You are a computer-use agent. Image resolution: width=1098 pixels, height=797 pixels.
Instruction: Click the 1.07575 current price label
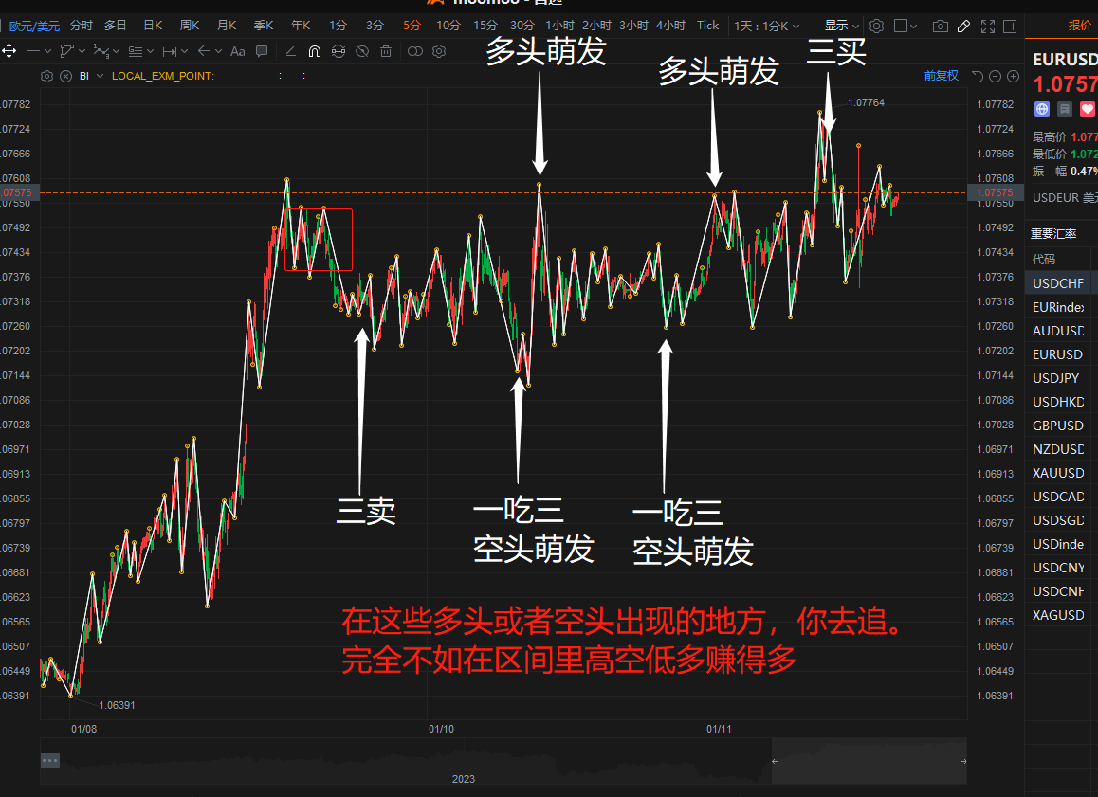pos(995,192)
